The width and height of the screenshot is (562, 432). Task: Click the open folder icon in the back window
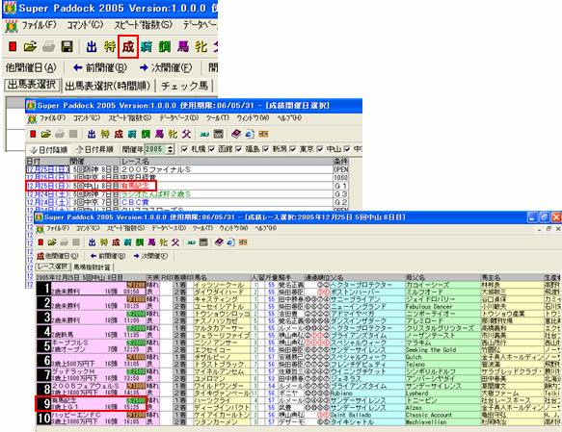click(x=31, y=46)
